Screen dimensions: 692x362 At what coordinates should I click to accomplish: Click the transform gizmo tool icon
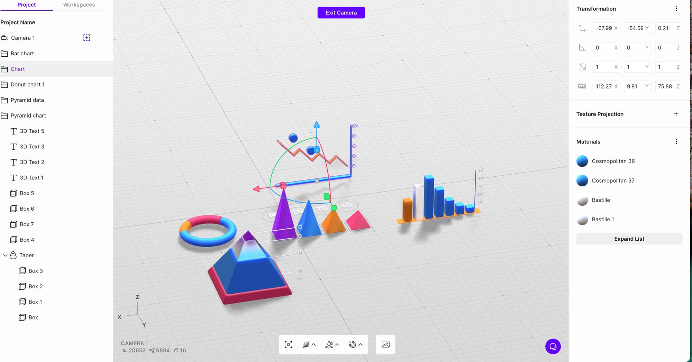pos(329,344)
